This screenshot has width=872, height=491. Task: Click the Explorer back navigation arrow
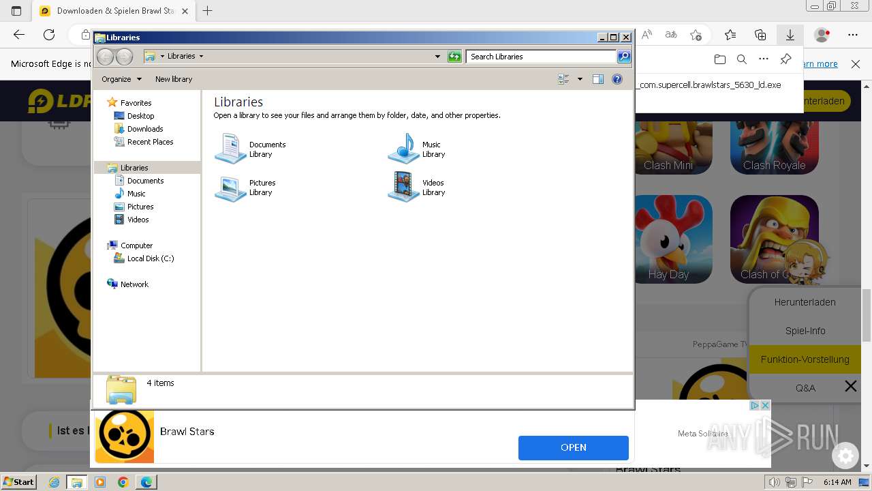tap(105, 57)
